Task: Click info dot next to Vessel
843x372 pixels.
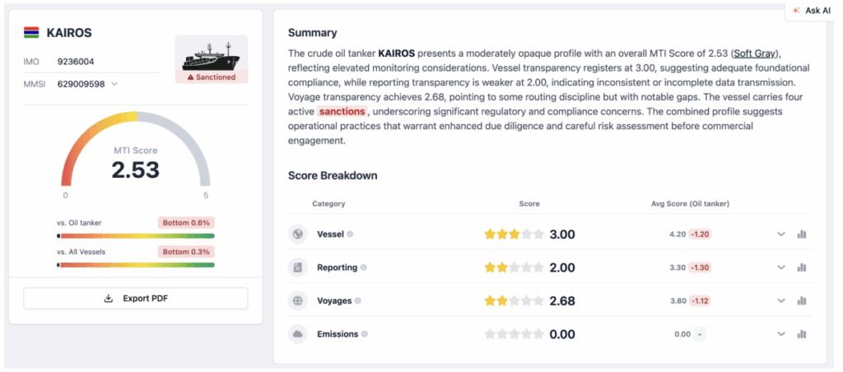Action: click(350, 235)
